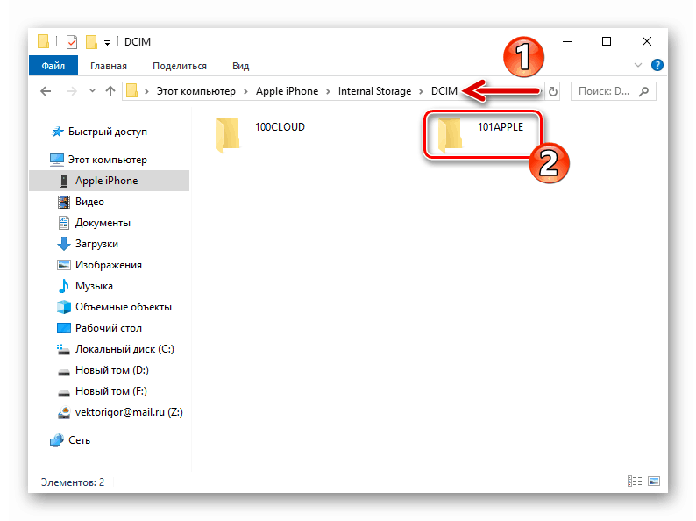Switch to the Вид tab
The height and width of the screenshot is (521, 696).
(x=240, y=66)
